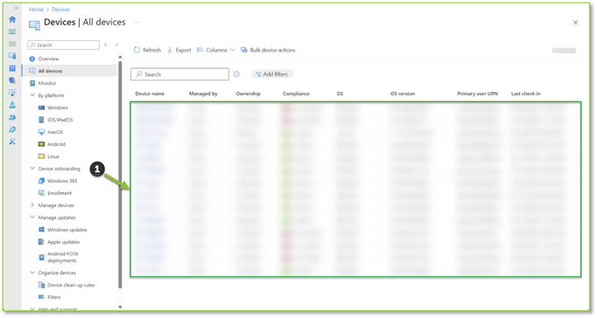This screenshot has height=318, width=597.
Task: Open the Columns dropdown
Action: pos(216,50)
